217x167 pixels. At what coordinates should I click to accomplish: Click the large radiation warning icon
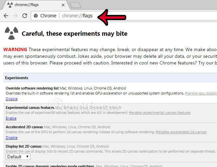(x=11, y=33)
